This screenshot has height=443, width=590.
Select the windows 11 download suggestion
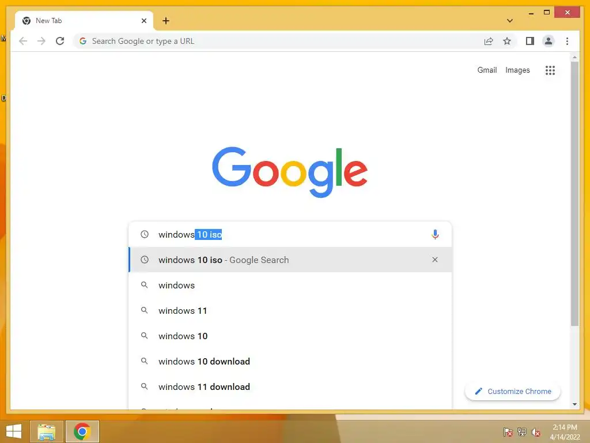[290, 386]
